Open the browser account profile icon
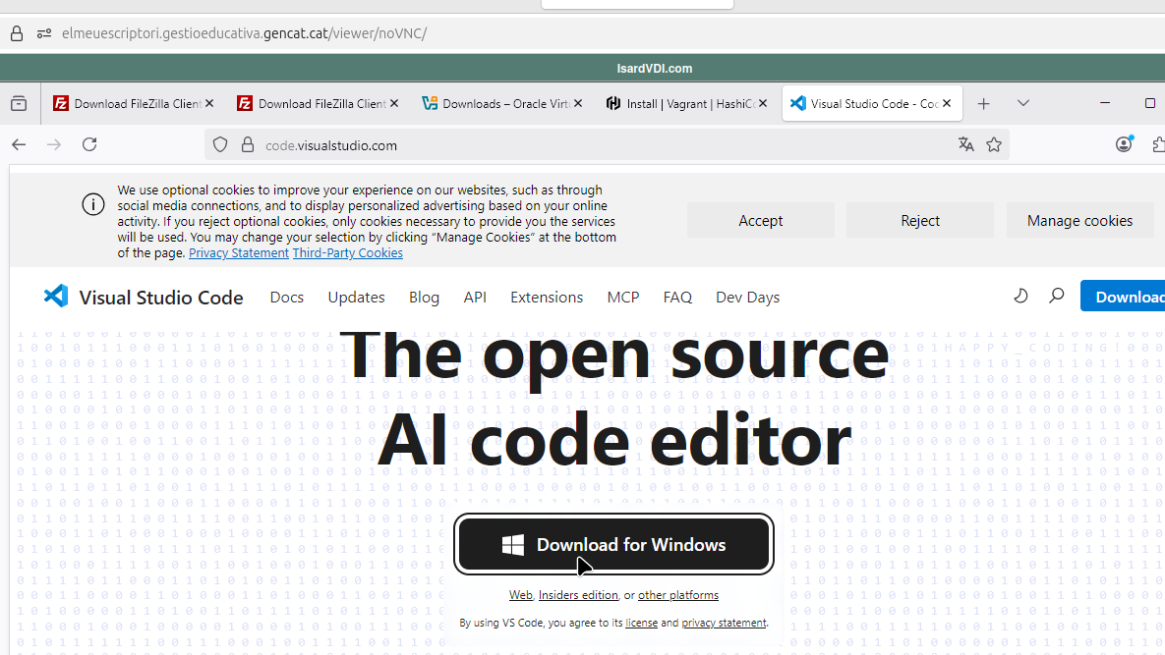Image resolution: width=1165 pixels, height=655 pixels. point(1124,144)
